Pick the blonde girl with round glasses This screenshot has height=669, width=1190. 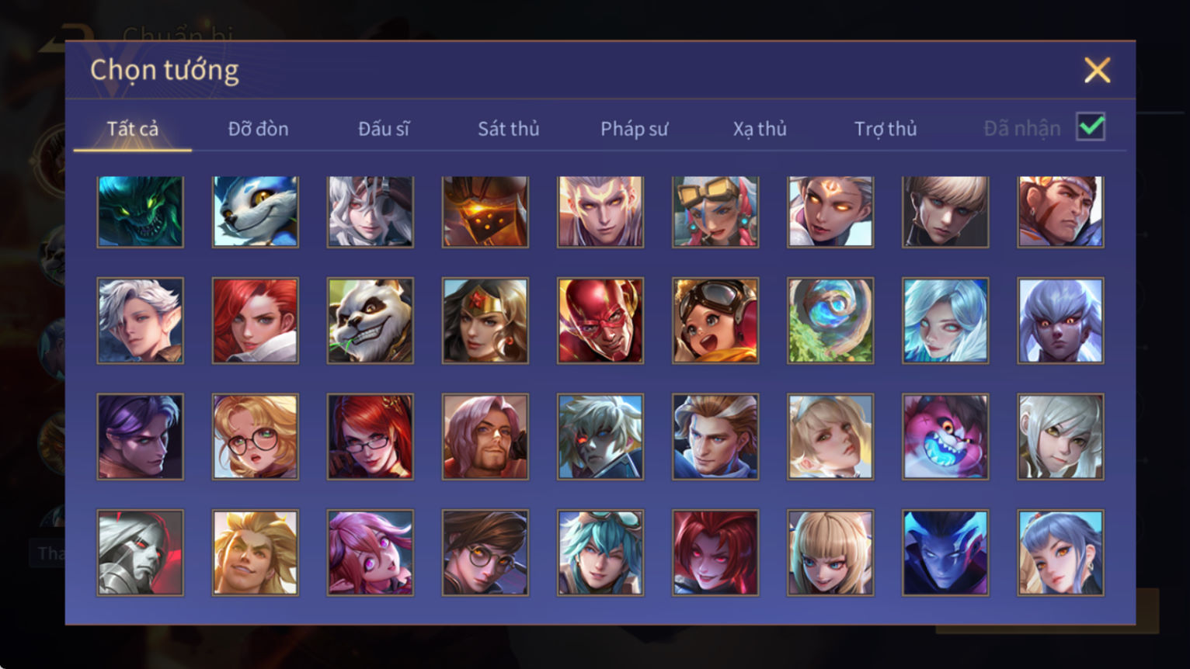tap(256, 437)
